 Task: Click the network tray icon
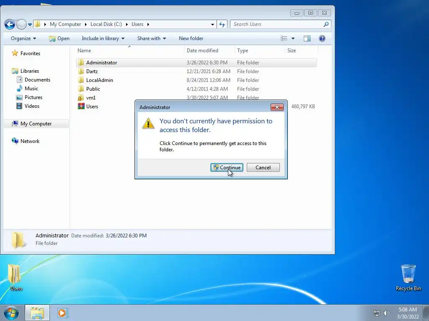tap(377, 313)
